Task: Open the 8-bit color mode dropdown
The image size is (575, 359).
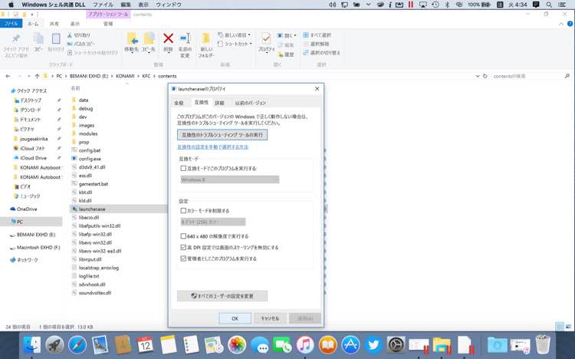Action: tap(212, 222)
